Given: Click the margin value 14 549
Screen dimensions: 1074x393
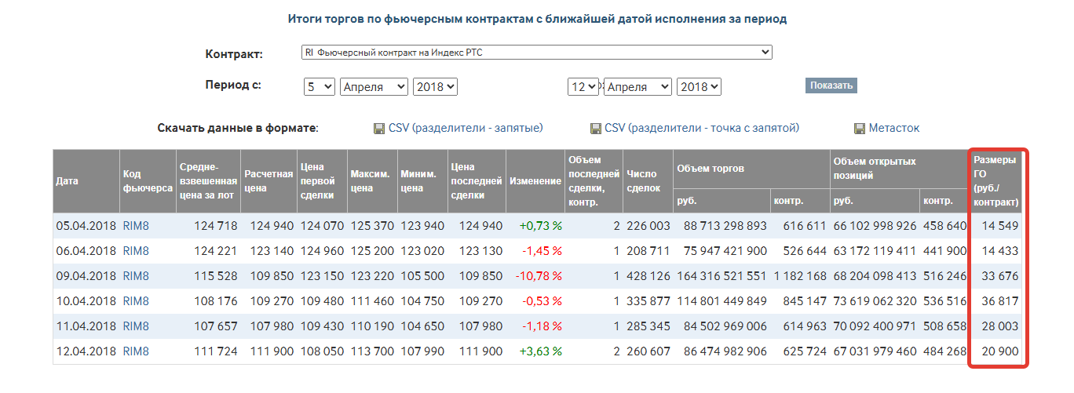Looking at the screenshot, I should [1001, 226].
